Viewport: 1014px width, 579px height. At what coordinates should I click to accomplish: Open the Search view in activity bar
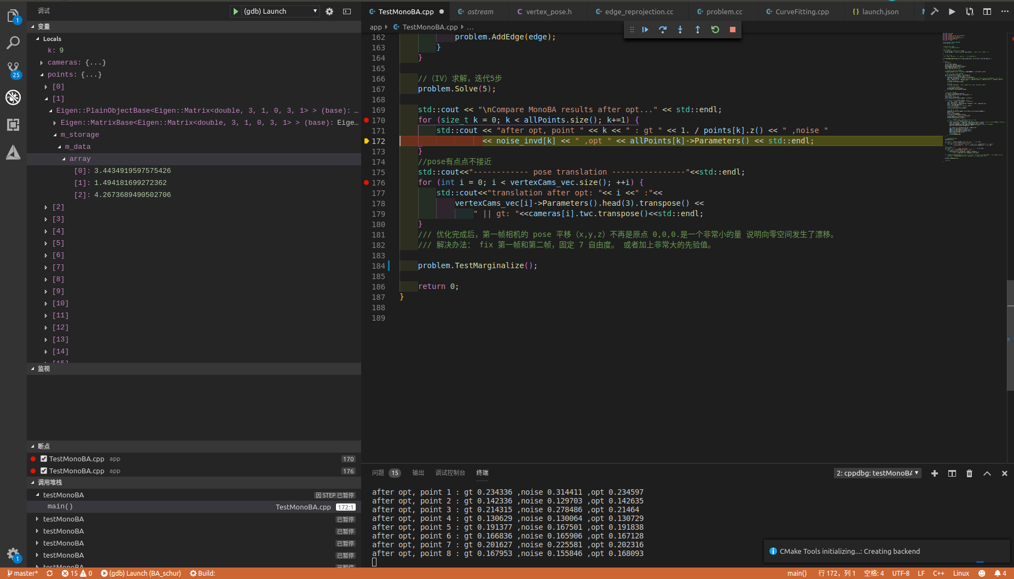coord(13,43)
